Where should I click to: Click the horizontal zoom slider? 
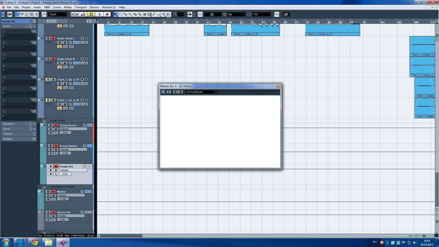424,236
